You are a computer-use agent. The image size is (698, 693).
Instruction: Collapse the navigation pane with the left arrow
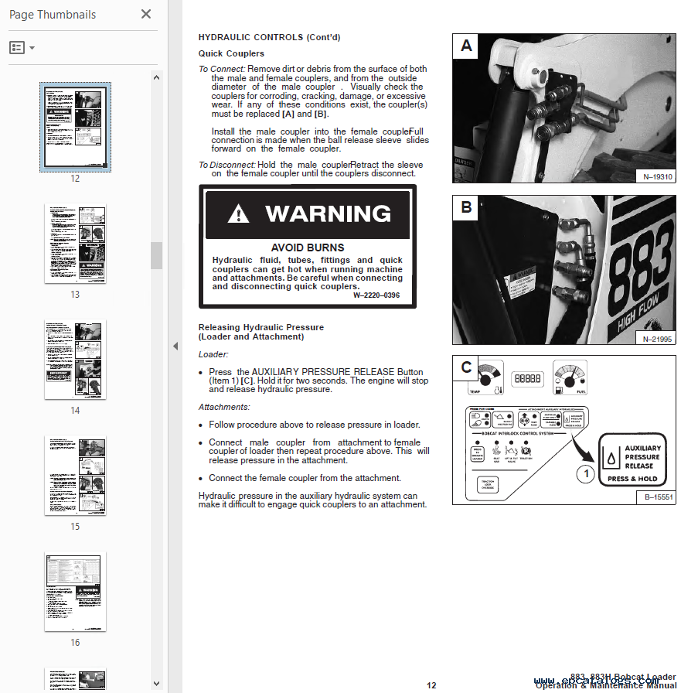[x=175, y=346]
